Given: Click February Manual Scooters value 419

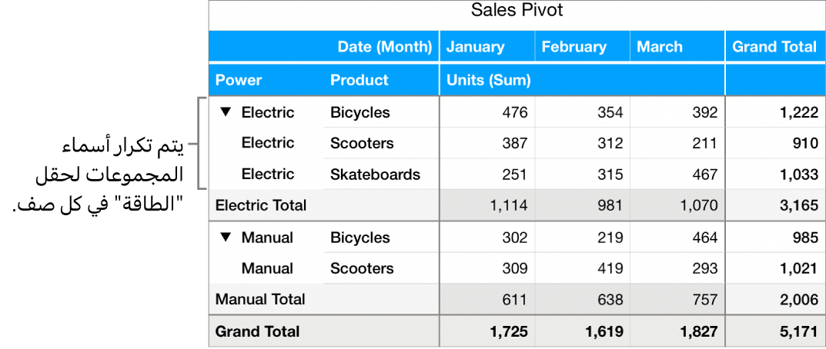Looking at the screenshot, I should [x=608, y=268].
